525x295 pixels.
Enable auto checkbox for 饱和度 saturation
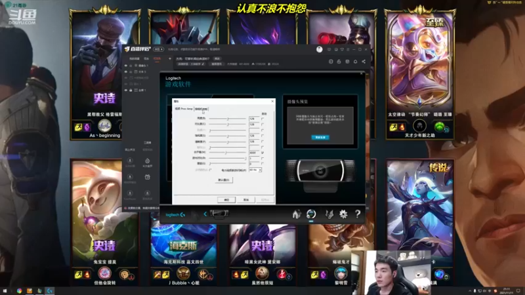(262, 136)
